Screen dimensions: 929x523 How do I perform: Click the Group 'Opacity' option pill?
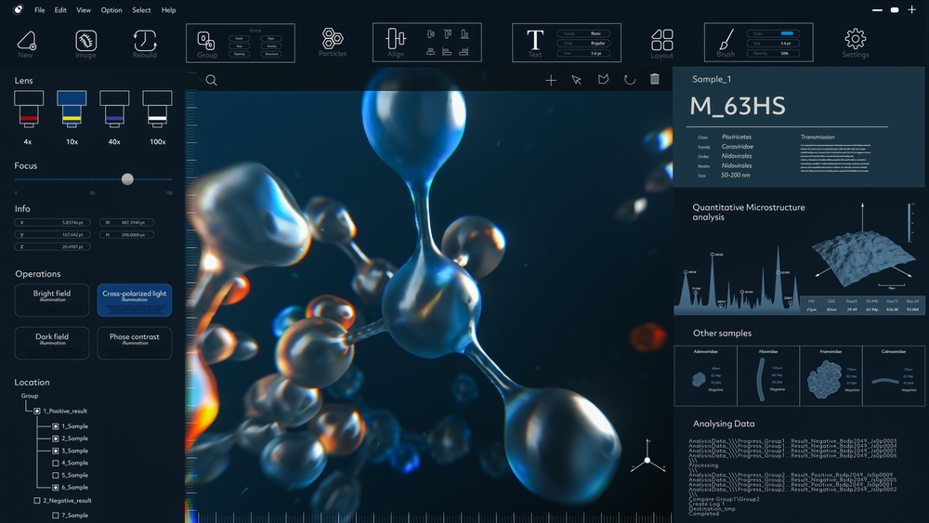240,54
